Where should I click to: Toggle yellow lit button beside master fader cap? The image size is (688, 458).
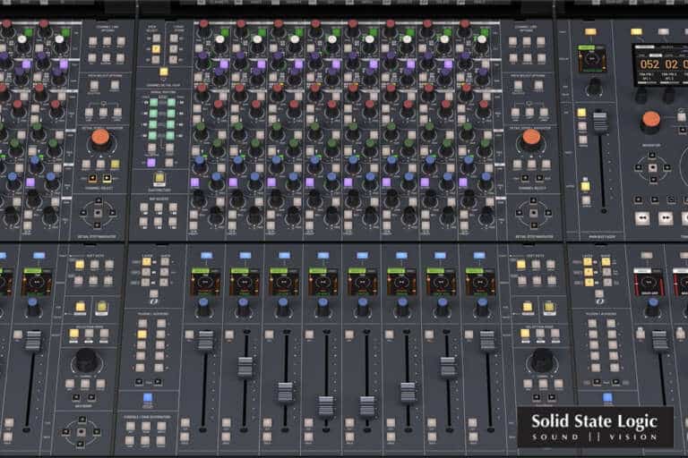coord(581,113)
